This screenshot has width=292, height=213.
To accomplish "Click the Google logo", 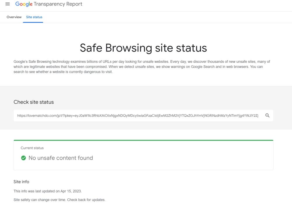I will [x=24, y=4].
